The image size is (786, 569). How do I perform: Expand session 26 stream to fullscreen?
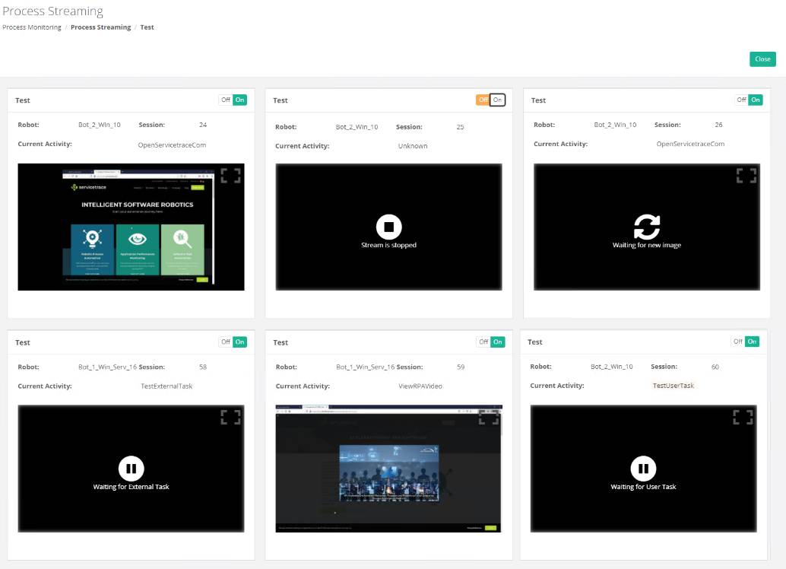[x=746, y=176]
